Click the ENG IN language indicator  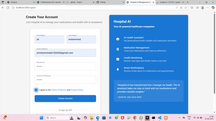pos(189,118)
